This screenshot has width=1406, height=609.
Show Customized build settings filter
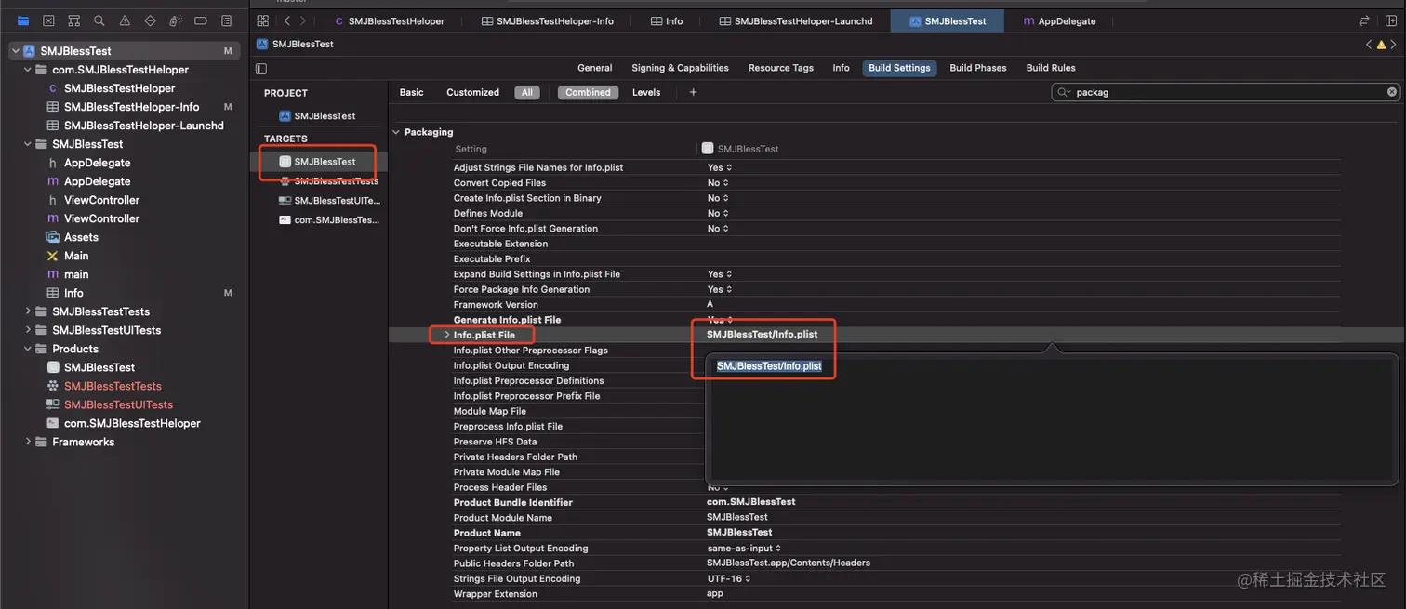point(472,92)
